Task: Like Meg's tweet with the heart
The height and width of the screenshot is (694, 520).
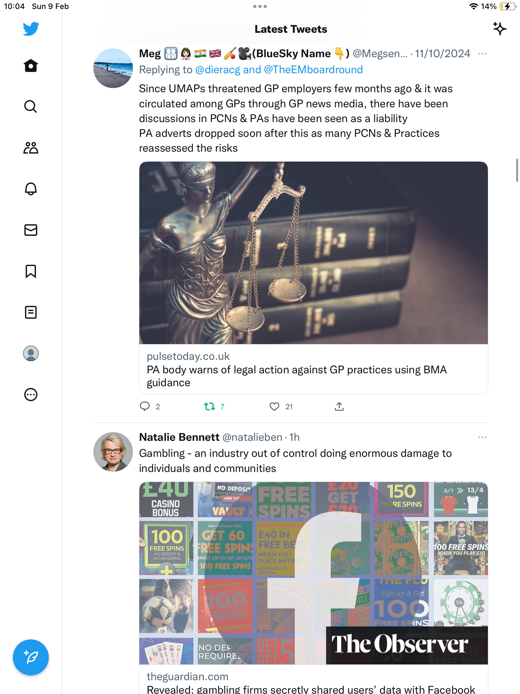Action: pyautogui.click(x=274, y=406)
